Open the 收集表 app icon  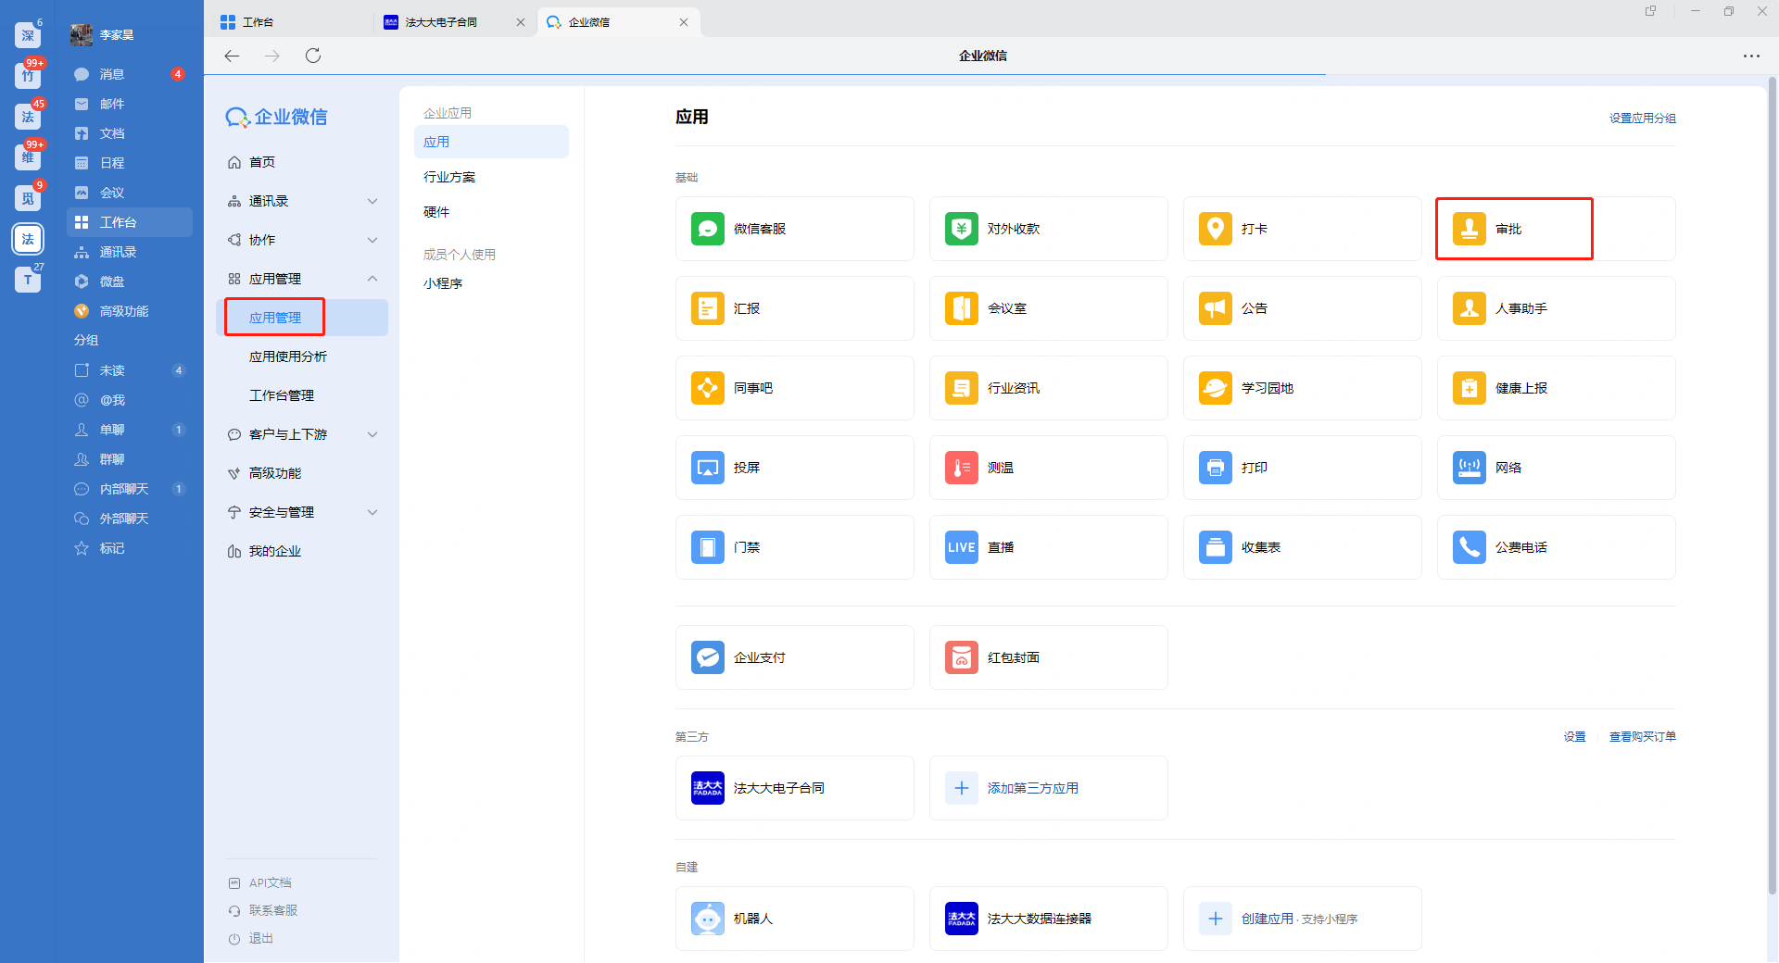tap(1215, 547)
